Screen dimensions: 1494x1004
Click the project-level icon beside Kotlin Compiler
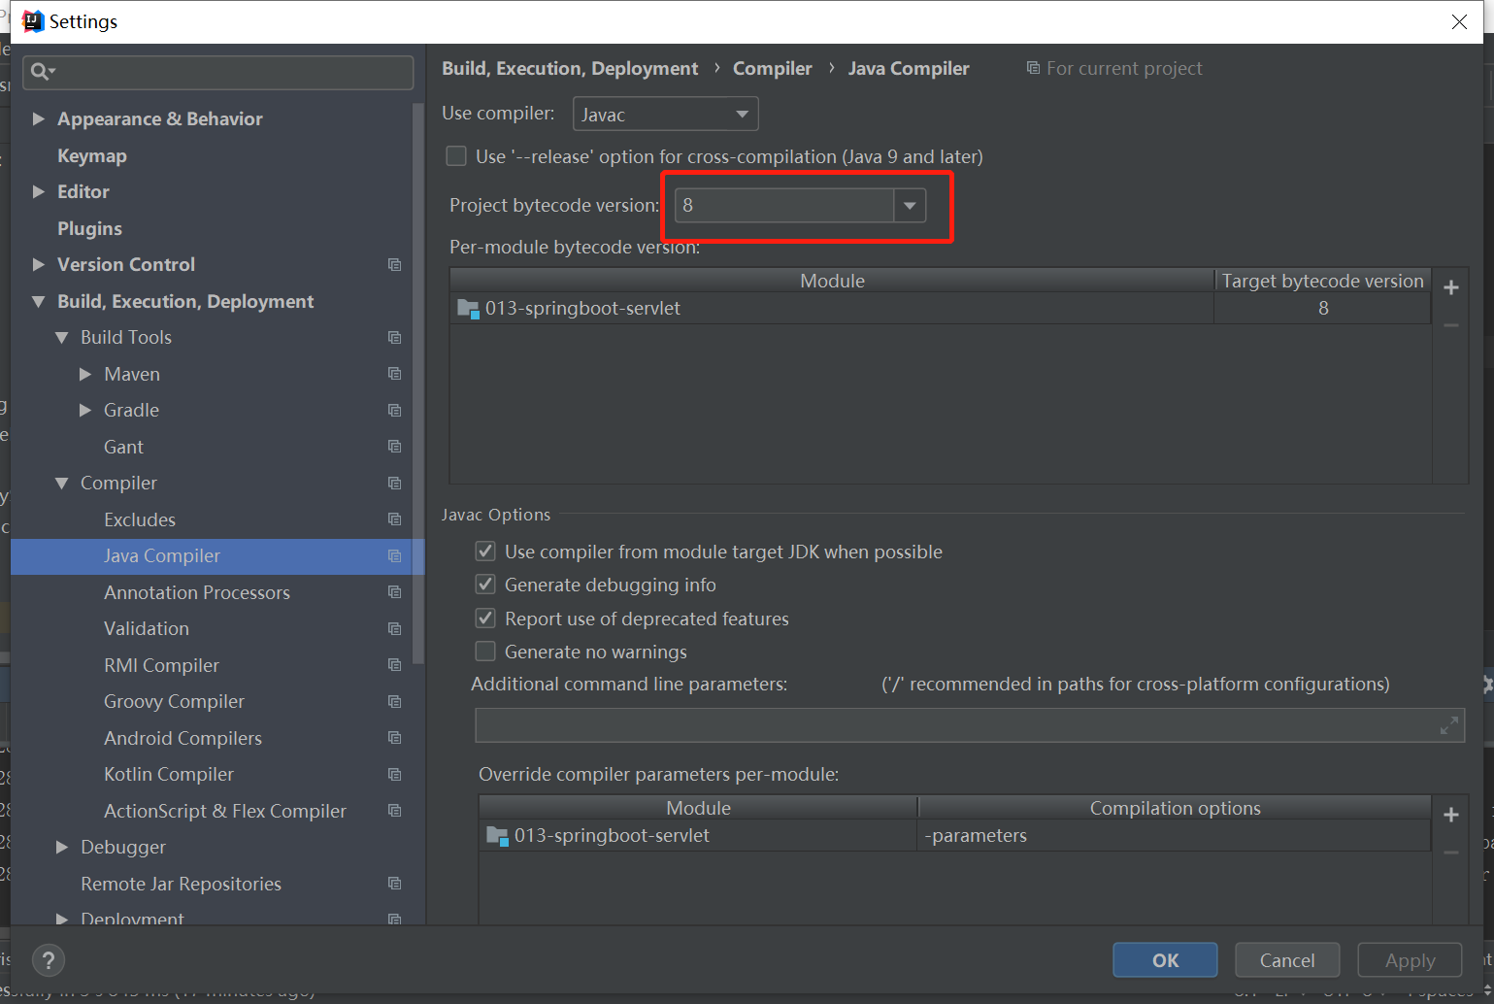click(394, 774)
